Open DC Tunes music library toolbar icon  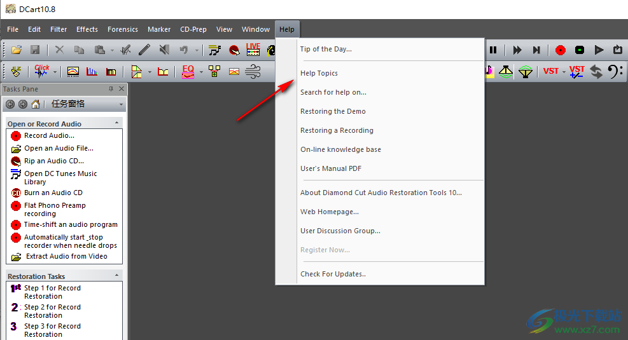[214, 50]
